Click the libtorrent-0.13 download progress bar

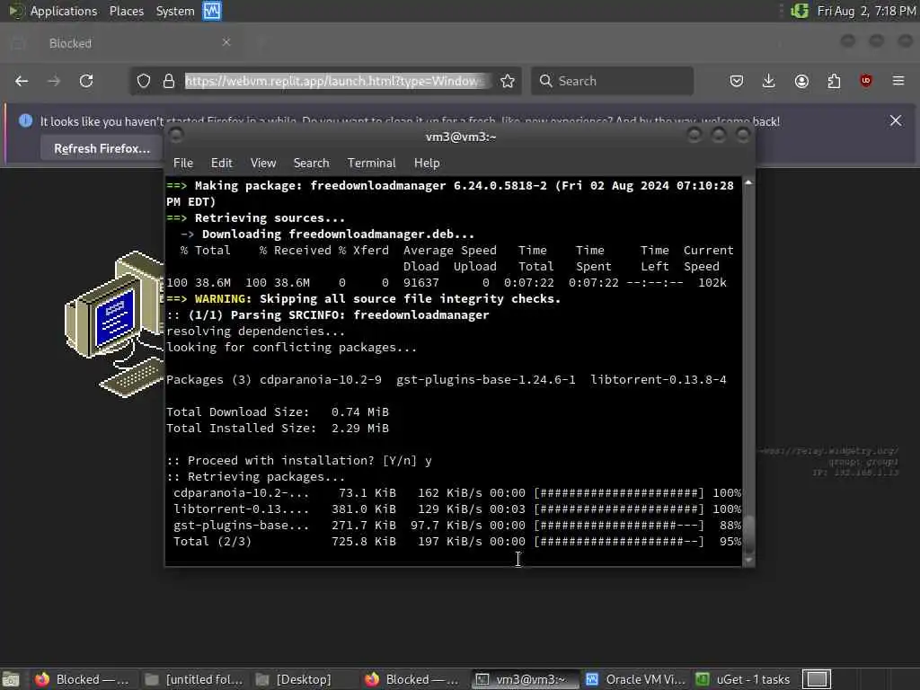[619, 509]
